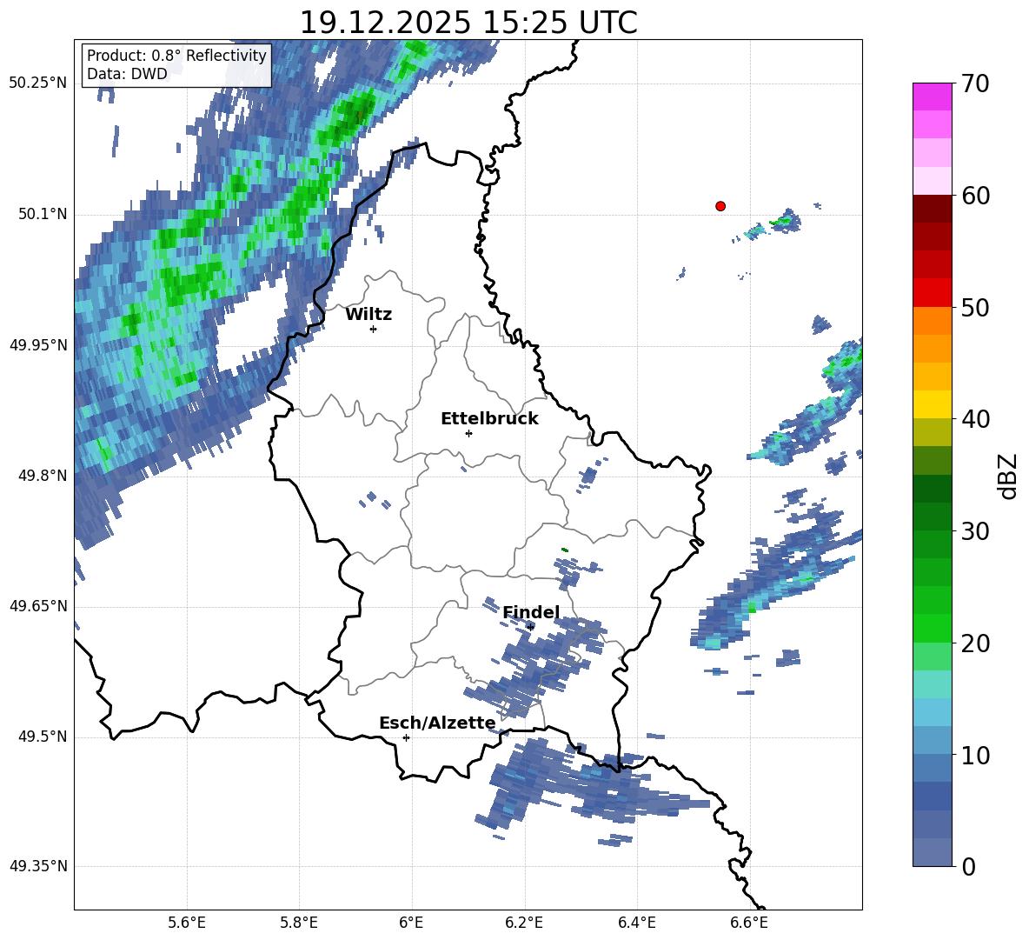This screenshot has width=1029, height=940.
Task: Click the 49.5°N latitude label
Action: point(42,737)
